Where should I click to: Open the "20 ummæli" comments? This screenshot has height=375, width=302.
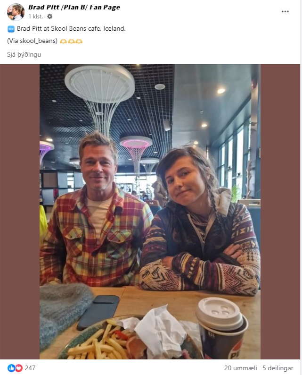[240, 368]
